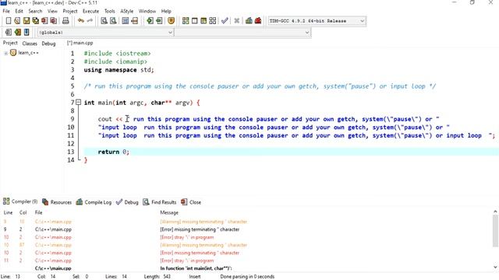Select "In function 'int main(int, char**)'" message
This screenshot has width=499, height=280.
pos(196,268)
